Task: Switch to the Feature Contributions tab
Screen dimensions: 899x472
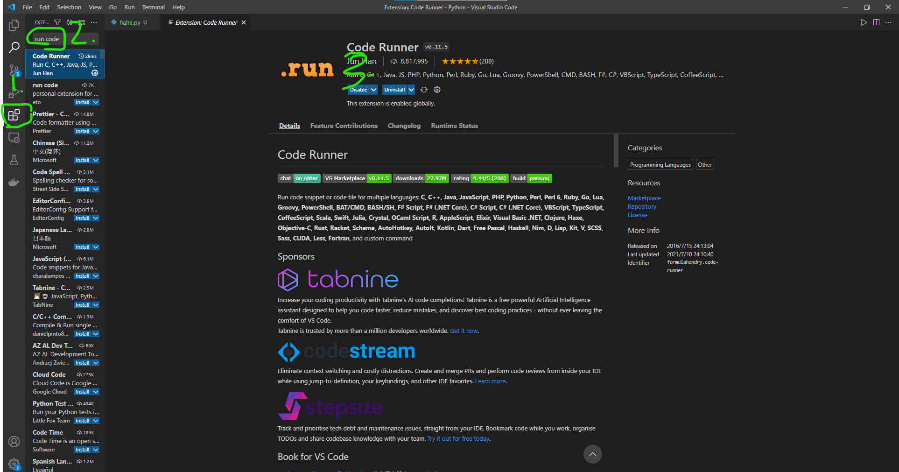Action: coord(344,126)
